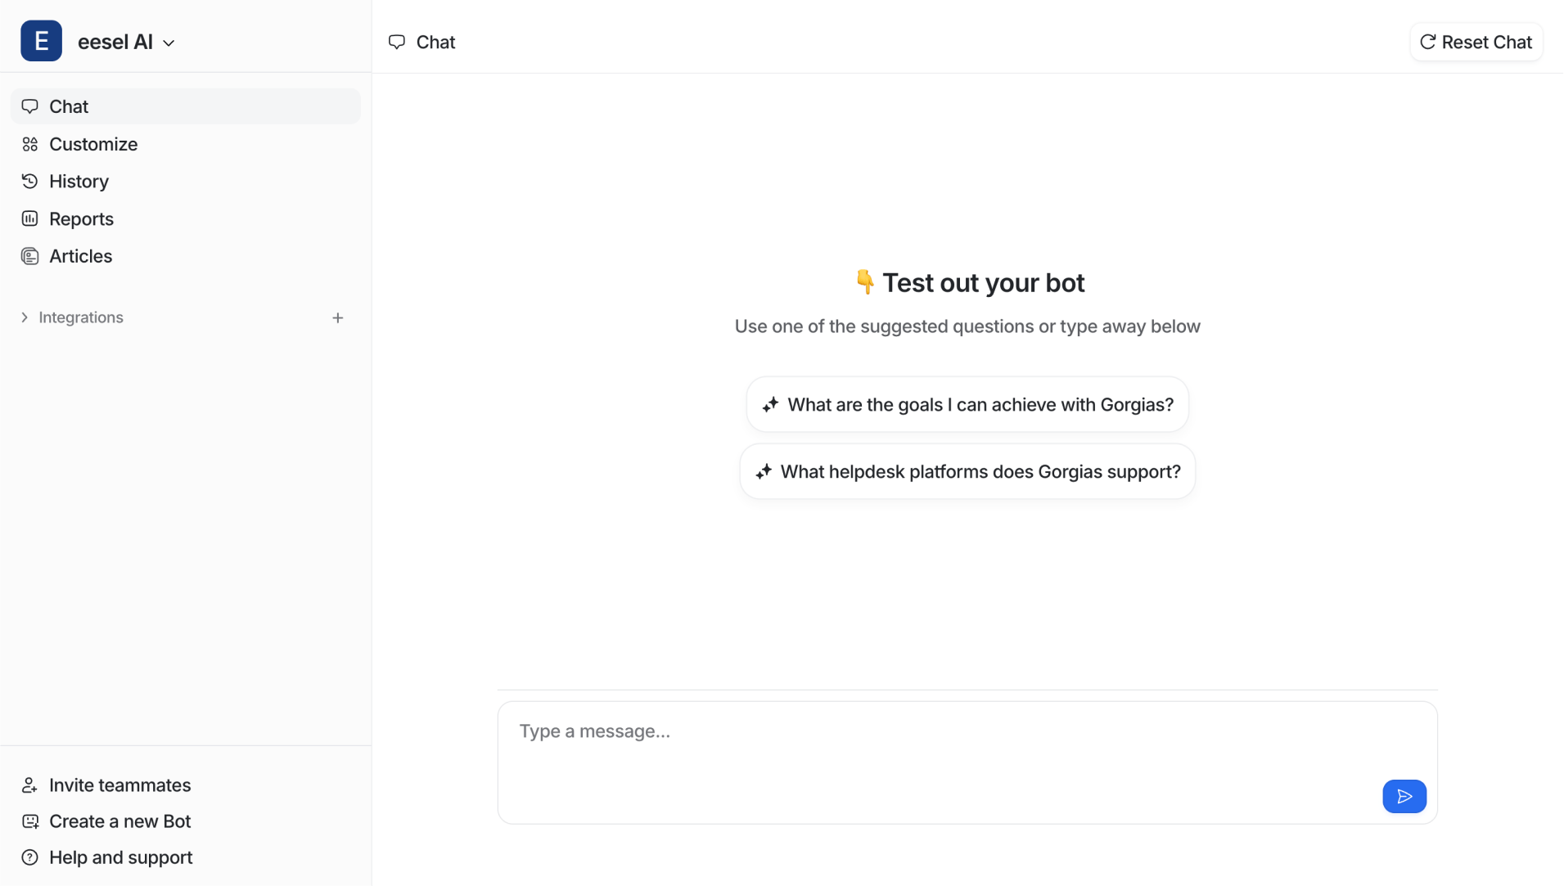The width and height of the screenshot is (1564, 886).
Task: Select the History menu item
Action: [186, 181]
